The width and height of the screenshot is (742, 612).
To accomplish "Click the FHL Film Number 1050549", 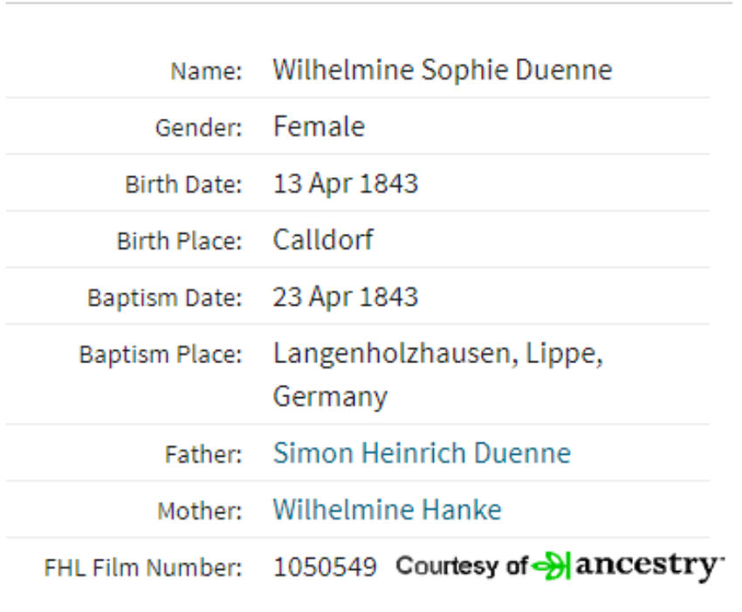I will pyautogui.click(x=325, y=567).
